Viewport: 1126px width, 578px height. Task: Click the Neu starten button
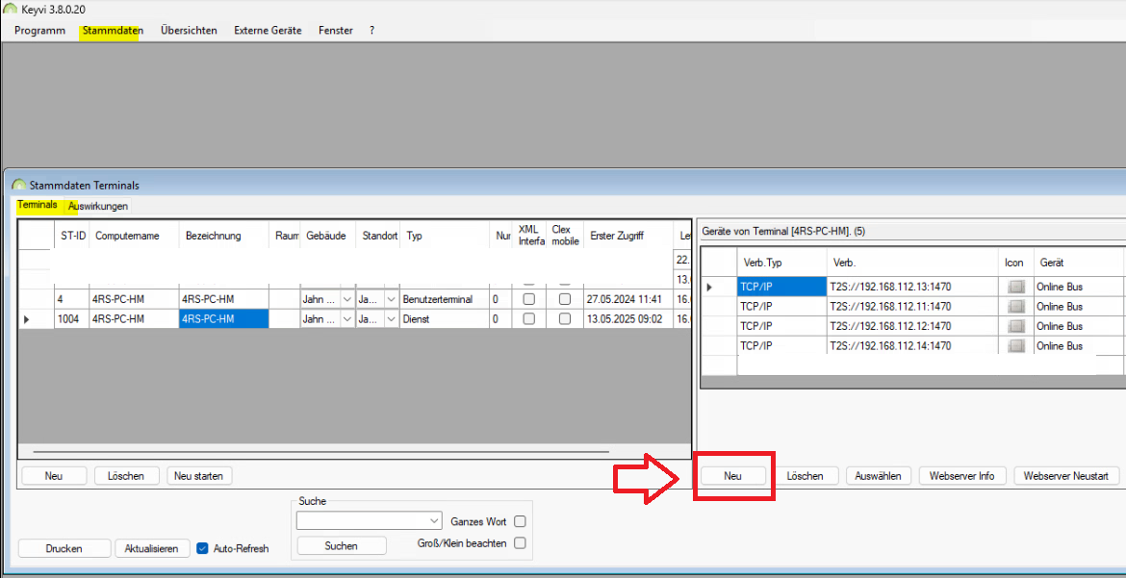(x=199, y=476)
